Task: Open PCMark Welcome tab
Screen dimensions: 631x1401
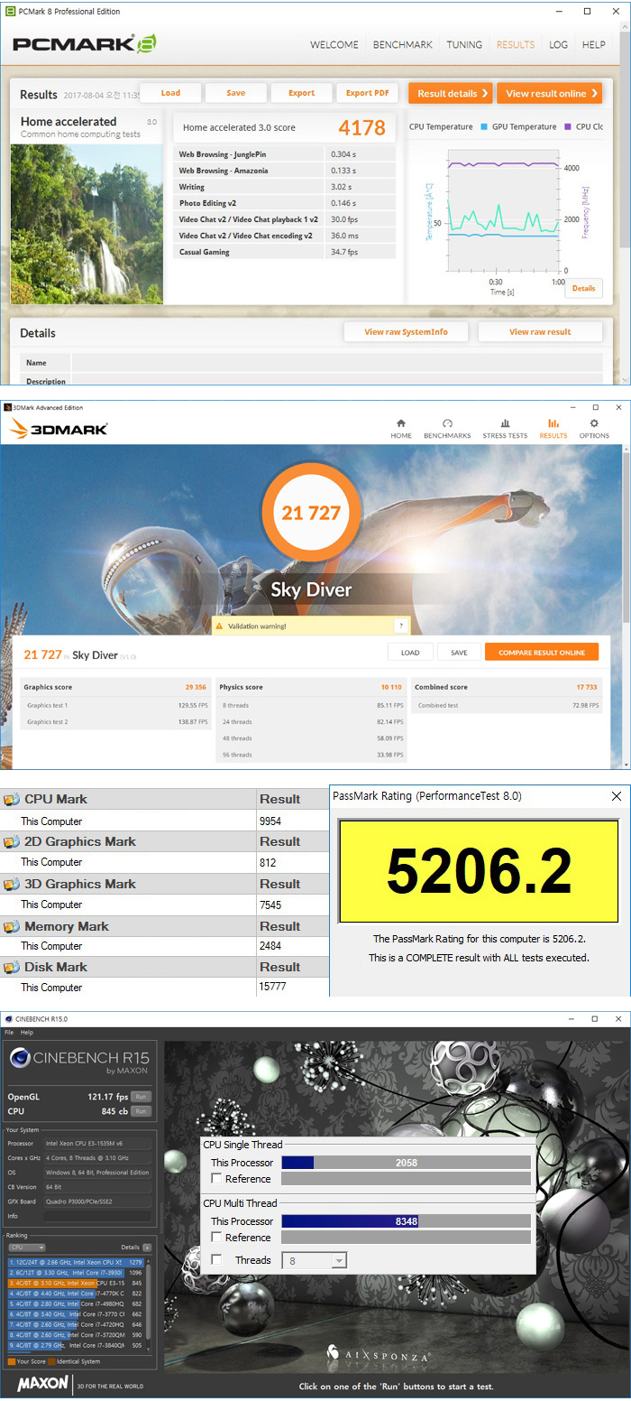Action: (x=334, y=44)
